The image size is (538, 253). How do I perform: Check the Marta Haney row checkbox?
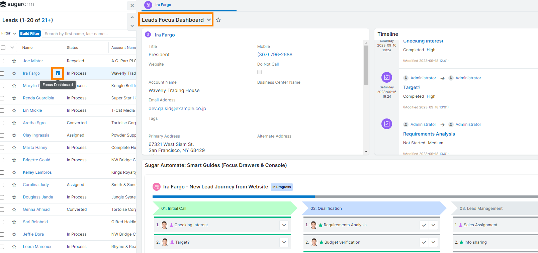[2, 148]
